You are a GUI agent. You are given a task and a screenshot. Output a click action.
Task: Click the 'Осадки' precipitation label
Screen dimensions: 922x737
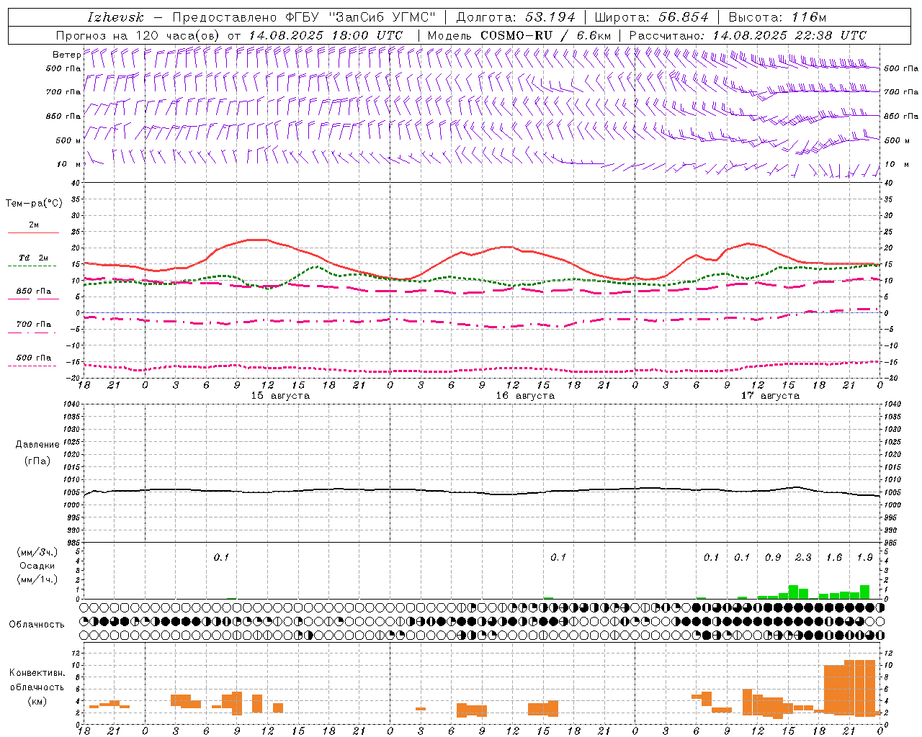[37, 566]
